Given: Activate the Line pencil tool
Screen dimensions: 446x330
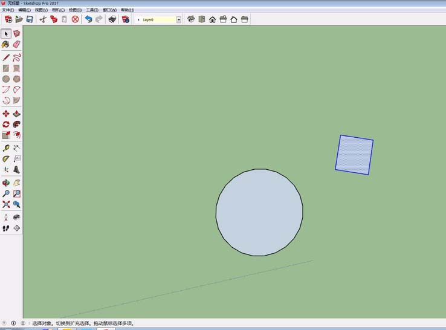Looking at the screenshot, I should pyautogui.click(x=6, y=57).
